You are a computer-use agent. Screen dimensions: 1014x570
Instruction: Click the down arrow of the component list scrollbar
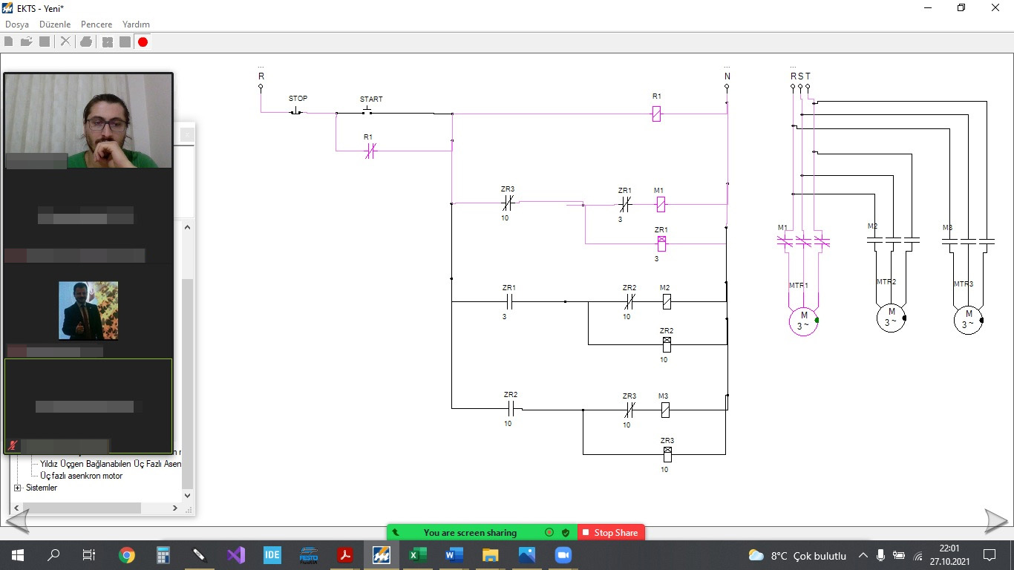187,495
